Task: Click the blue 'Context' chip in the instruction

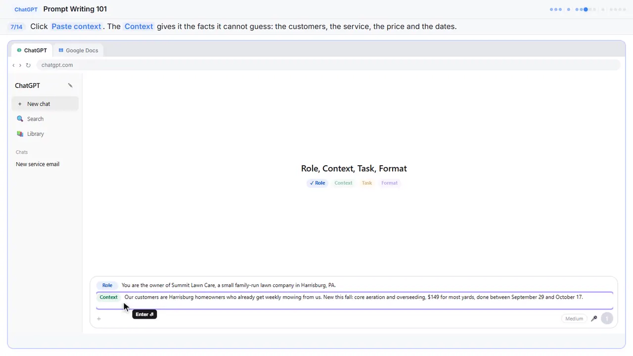Action: point(138,27)
